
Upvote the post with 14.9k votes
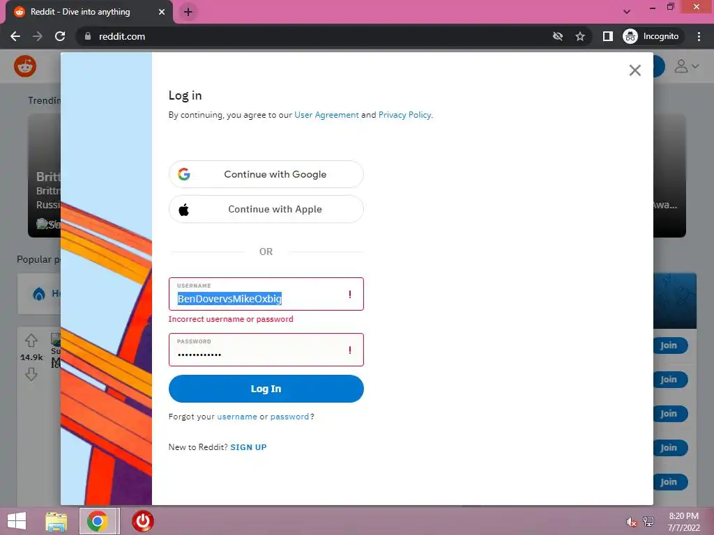click(x=31, y=340)
